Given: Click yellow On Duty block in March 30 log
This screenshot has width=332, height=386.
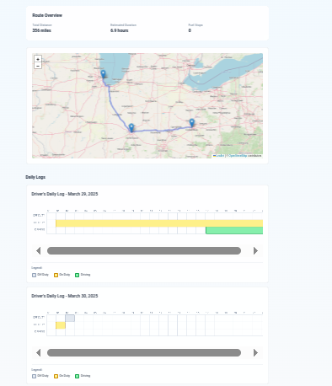Looking at the screenshot, I should click(x=61, y=325).
